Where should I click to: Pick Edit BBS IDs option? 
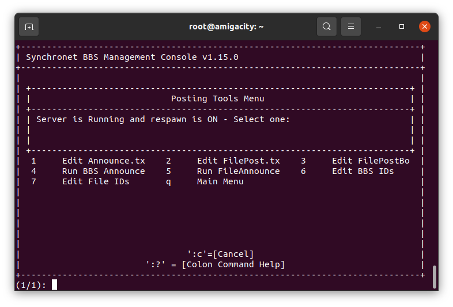pos(363,171)
